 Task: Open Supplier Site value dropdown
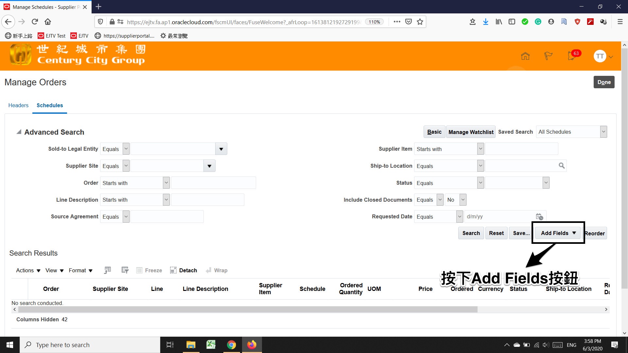click(x=209, y=166)
